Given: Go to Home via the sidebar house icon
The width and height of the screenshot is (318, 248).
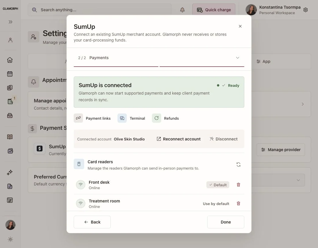Looking at the screenshot, I should click(10, 60).
